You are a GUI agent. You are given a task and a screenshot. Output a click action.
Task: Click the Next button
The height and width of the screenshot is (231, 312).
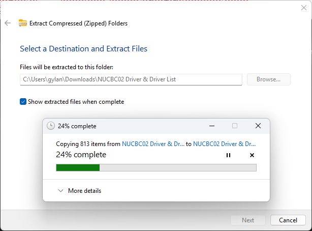[x=248, y=220]
